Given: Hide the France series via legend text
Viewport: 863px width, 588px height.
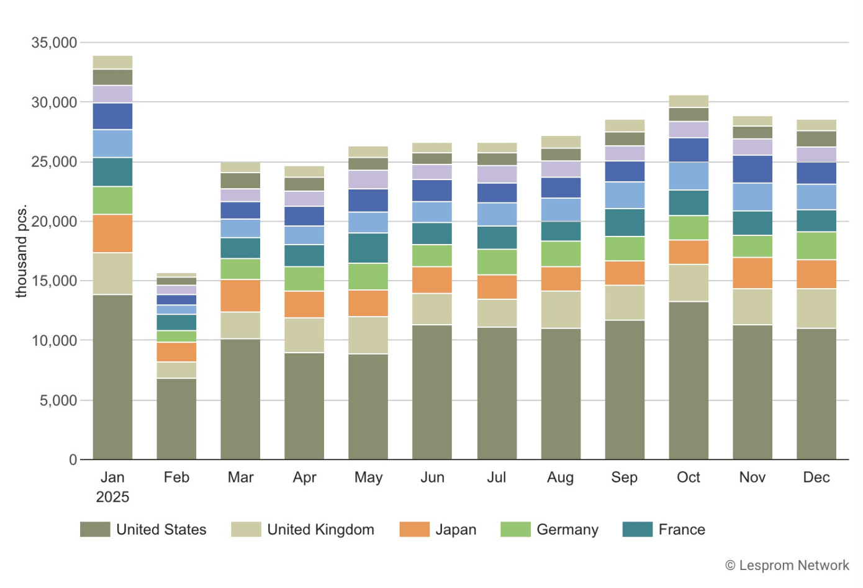Looking at the screenshot, I should point(682,530).
